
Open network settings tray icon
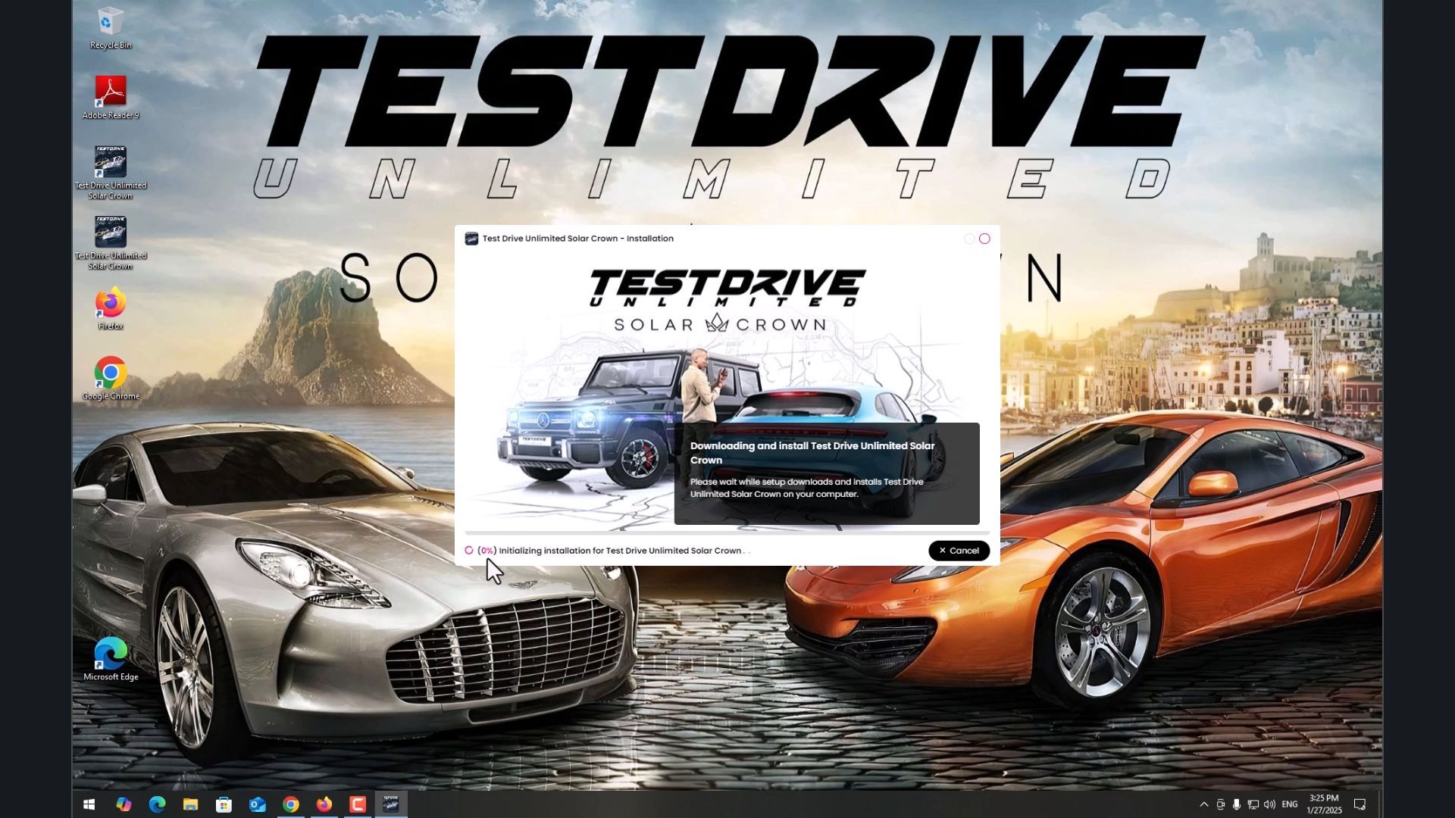pyautogui.click(x=1253, y=804)
